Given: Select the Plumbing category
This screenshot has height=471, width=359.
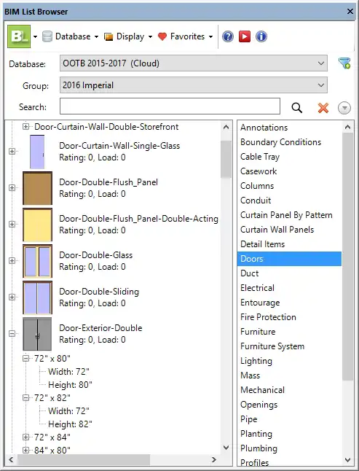Looking at the screenshot, I should pos(289,448).
